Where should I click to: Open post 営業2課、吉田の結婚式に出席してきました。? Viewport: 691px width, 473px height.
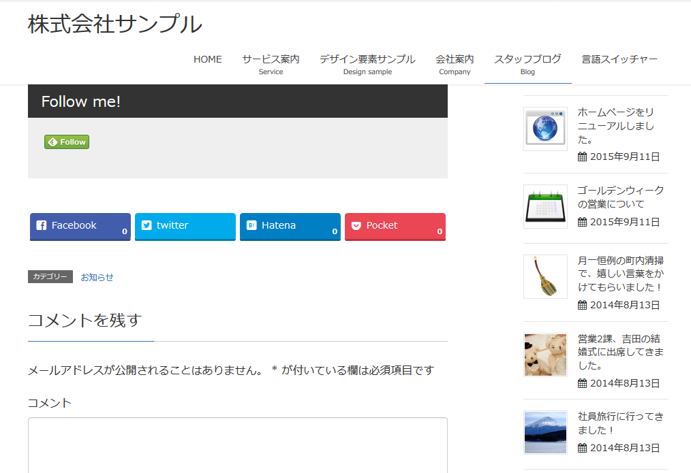(621, 352)
